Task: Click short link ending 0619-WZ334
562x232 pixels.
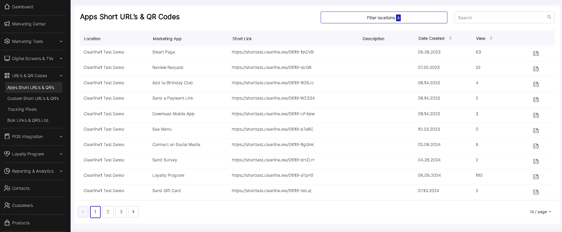Action: tap(273, 98)
